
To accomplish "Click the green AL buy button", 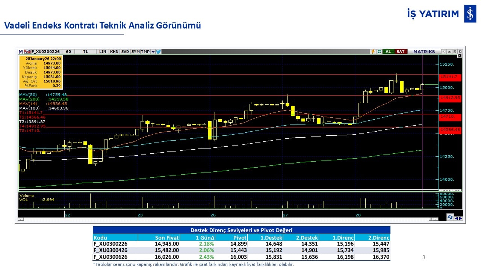I will [388, 52].
